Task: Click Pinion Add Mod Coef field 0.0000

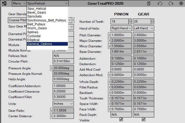Action: pos(121,69)
